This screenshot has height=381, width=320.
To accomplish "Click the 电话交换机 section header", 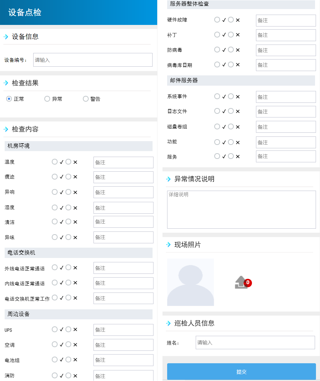I will tap(79, 253).
